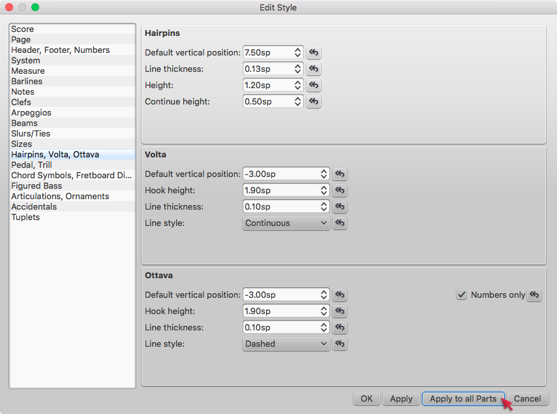Screen dimensions: 557x414
Task: Increment the Volta hook height spinner
Action: (324, 187)
